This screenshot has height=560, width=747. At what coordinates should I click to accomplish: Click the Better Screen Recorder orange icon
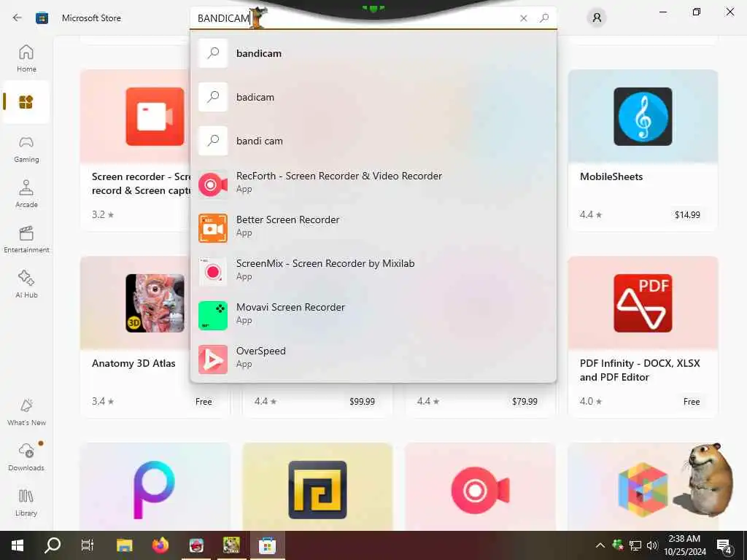[212, 228]
